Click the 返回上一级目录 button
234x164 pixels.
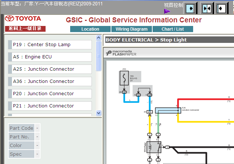[25, 28]
